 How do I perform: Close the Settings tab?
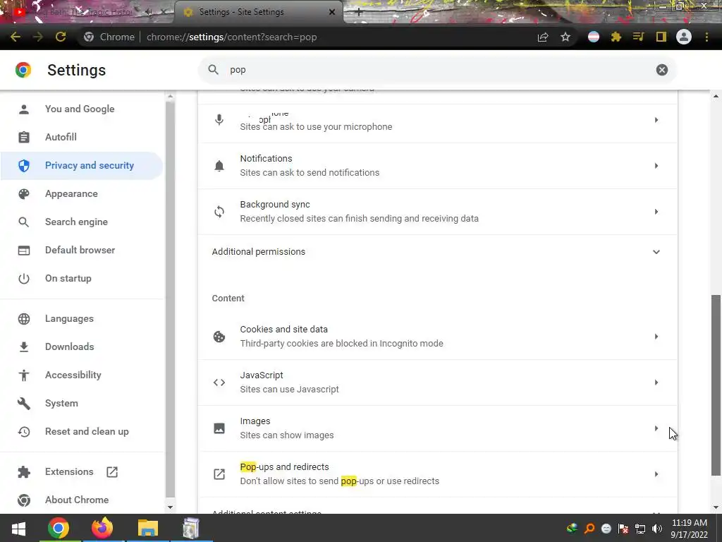[332, 12]
